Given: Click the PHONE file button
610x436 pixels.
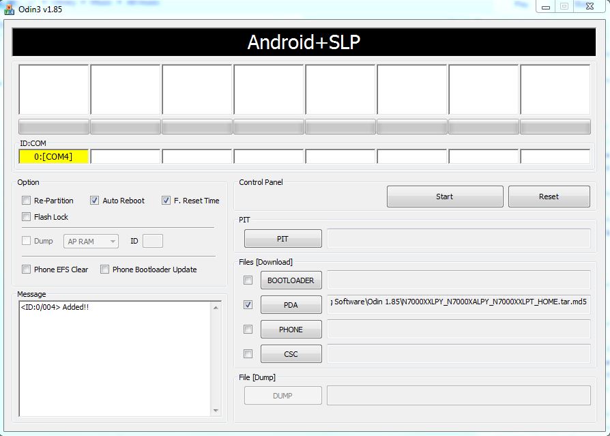Looking at the screenshot, I should (x=291, y=330).
